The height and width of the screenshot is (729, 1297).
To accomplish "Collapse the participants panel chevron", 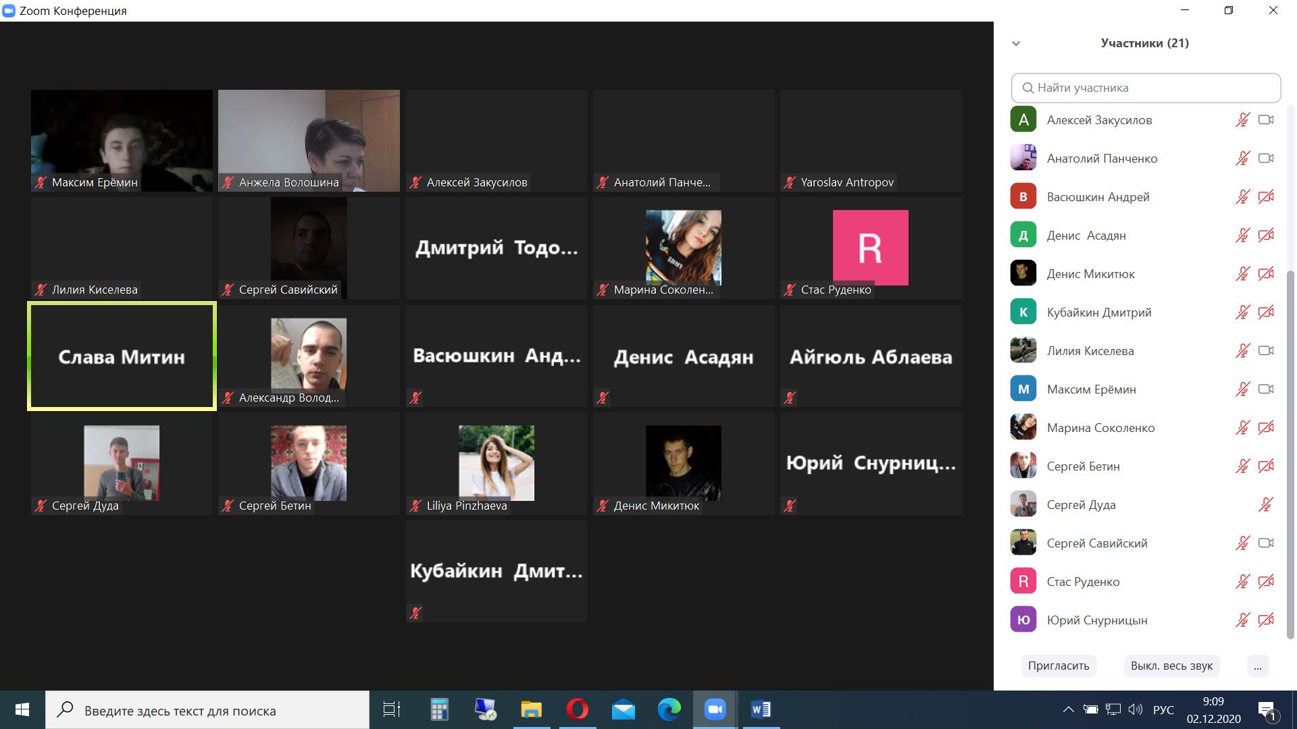I will 1016,43.
